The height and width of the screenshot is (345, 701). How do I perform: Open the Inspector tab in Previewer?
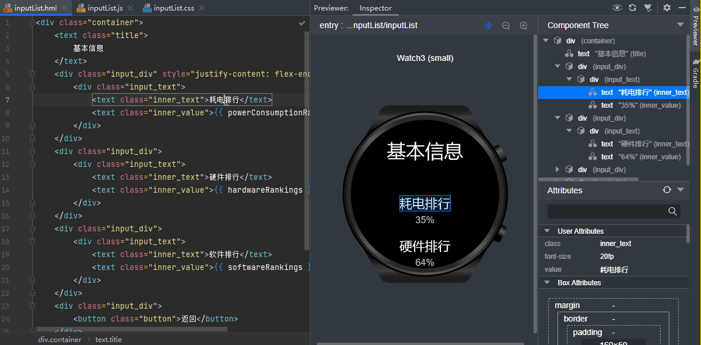click(x=375, y=9)
